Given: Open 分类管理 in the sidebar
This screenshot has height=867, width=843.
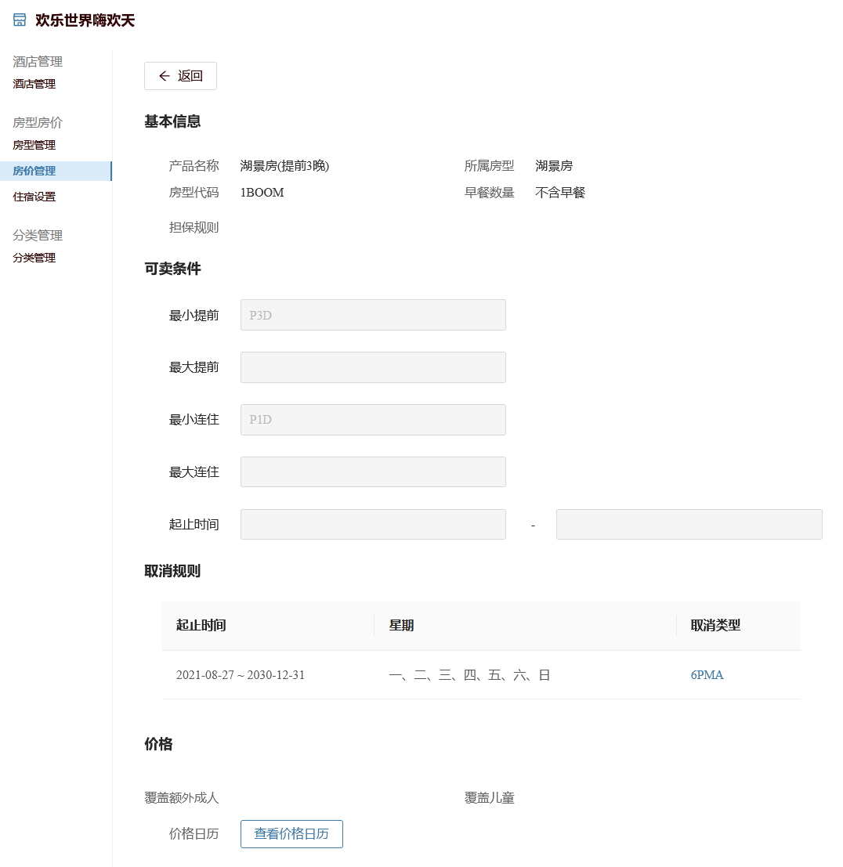Looking at the screenshot, I should [34, 258].
